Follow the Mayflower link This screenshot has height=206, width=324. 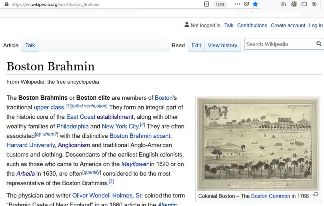point(135,164)
